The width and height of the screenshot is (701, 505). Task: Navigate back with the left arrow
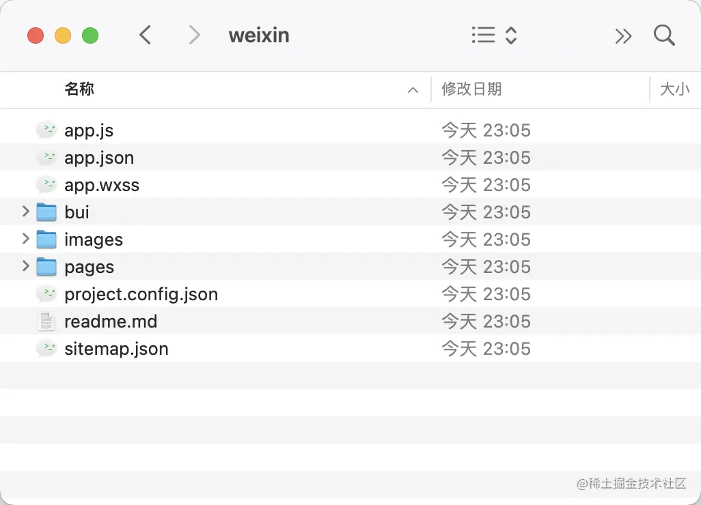click(x=145, y=35)
